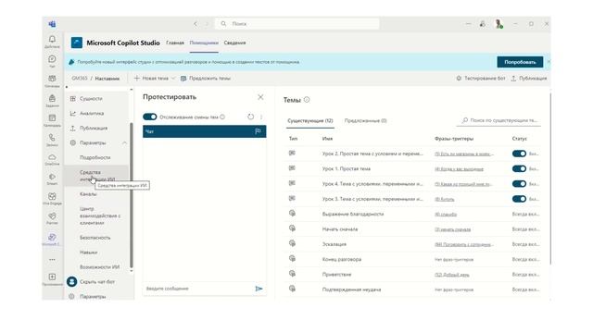Disable status toggle for Урок 2 topic
This screenshot has height=333, width=593.
[x=519, y=154]
